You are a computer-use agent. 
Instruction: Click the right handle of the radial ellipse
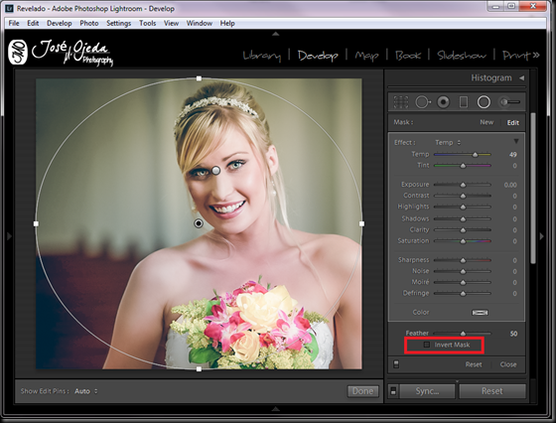(x=361, y=223)
